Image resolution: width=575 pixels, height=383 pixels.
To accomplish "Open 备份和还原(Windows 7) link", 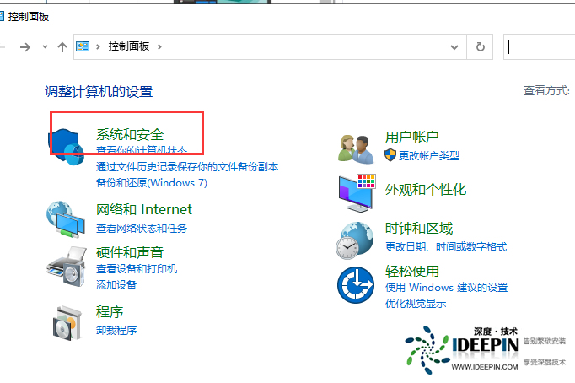I will tap(152, 183).
